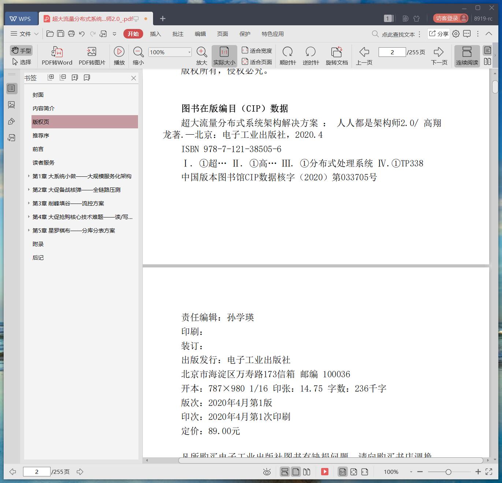The height and width of the screenshot is (483, 502).
Task: Start the 播放 slideshow
Action: point(119,56)
